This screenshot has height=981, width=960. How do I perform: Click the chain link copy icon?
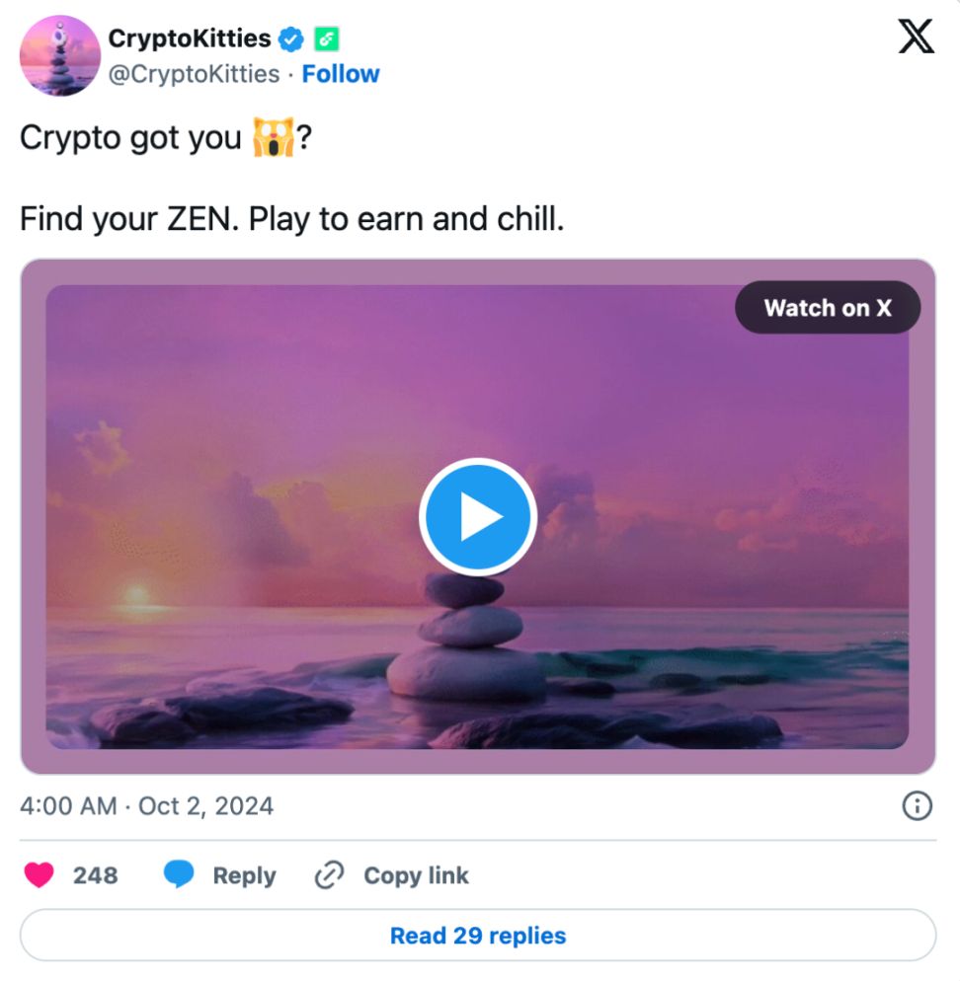pyautogui.click(x=328, y=875)
